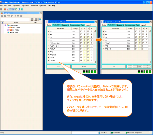The image size is (153, 135).
Task: Select the PerCP-Cy5-5 parameter row
Action: click(70, 46)
